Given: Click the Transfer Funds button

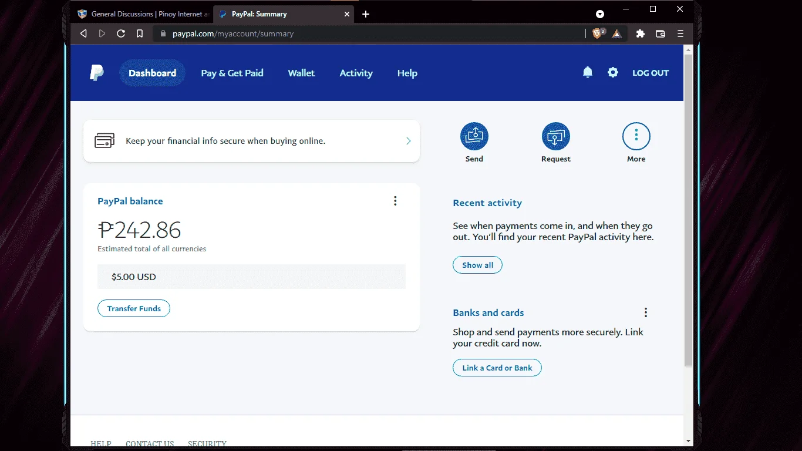Looking at the screenshot, I should [x=134, y=308].
